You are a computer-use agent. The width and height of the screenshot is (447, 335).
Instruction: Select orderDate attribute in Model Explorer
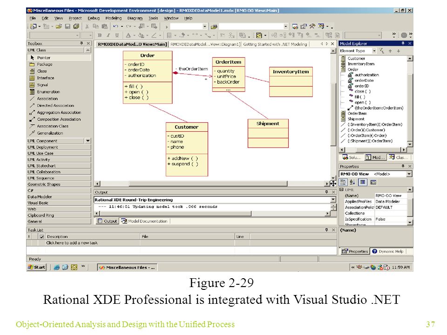(x=364, y=80)
